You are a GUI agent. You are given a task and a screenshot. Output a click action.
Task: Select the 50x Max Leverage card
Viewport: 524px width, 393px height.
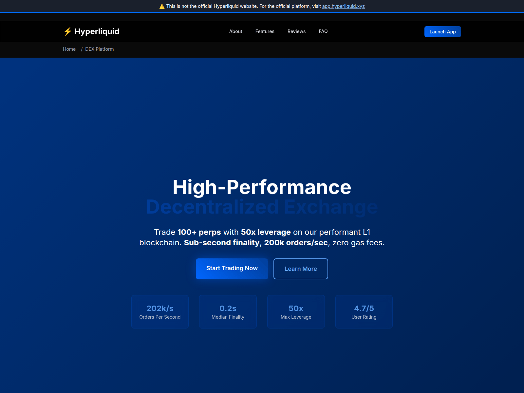(296, 312)
